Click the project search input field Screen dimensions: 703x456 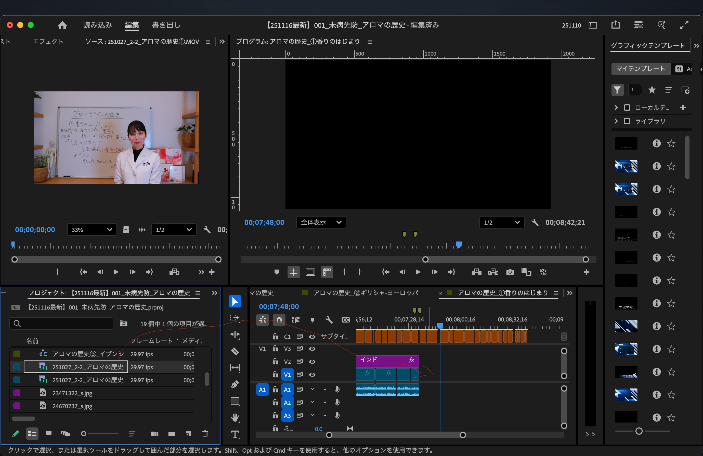click(x=62, y=324)
